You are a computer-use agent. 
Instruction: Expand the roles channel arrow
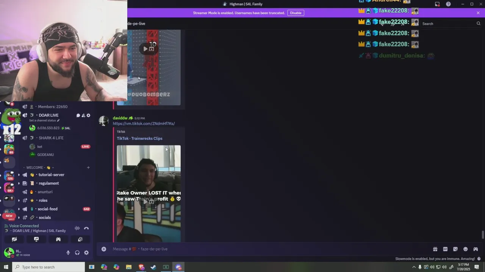[x=19, y=201]
